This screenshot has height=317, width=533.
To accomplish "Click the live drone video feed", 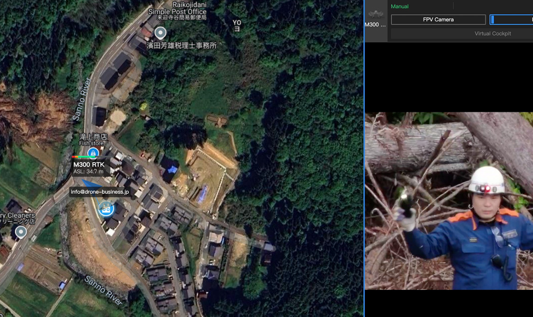I will pyautogui.click(x=449, y=200).
